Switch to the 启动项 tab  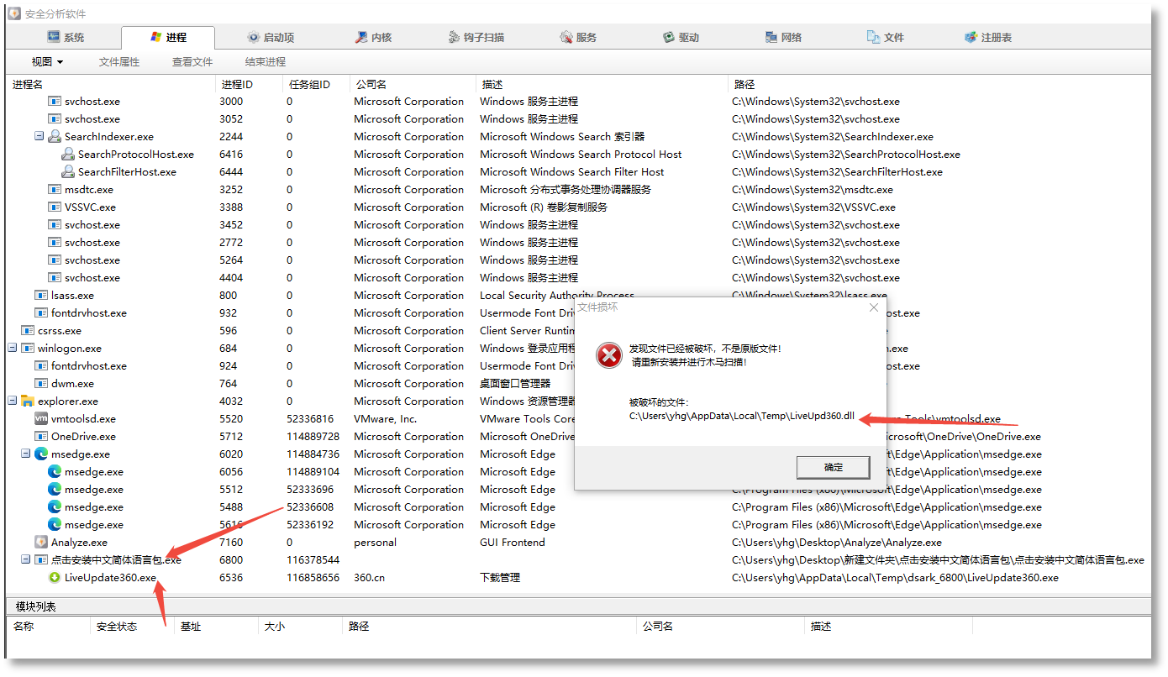tap(271, 37)
